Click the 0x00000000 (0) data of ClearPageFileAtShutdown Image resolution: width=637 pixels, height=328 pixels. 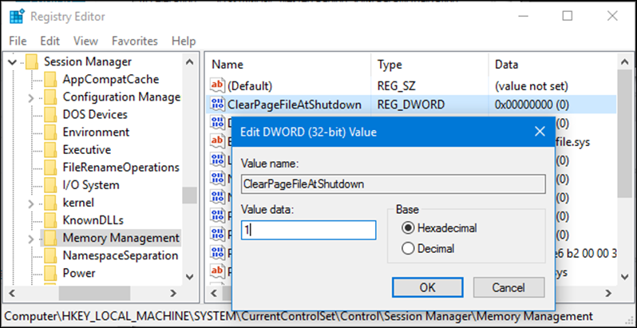532,105
